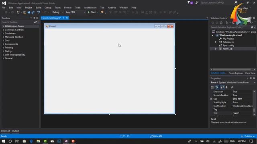Click the Toolbox search magnifier icon
The height and width of the screenshot is (144, 257).
coord(35,22)
